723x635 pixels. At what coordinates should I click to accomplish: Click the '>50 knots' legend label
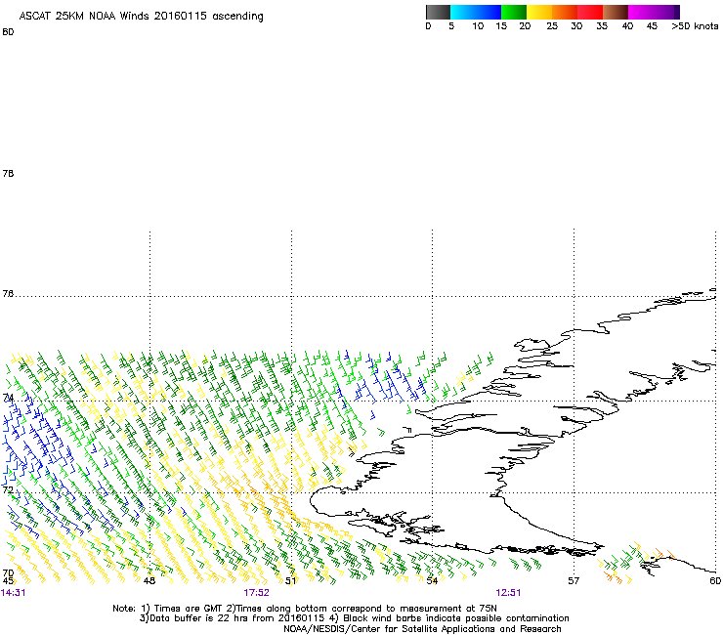695,26
